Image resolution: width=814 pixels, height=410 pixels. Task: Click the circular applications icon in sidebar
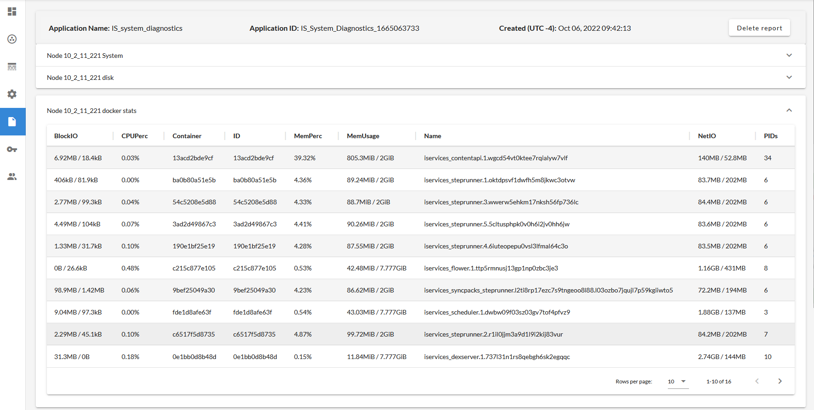point(12,39)
